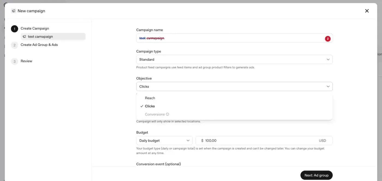This screenshot has height=181, width=382.
Task: Choose Clicks from the Objective list
Action: tap(234, 106)
